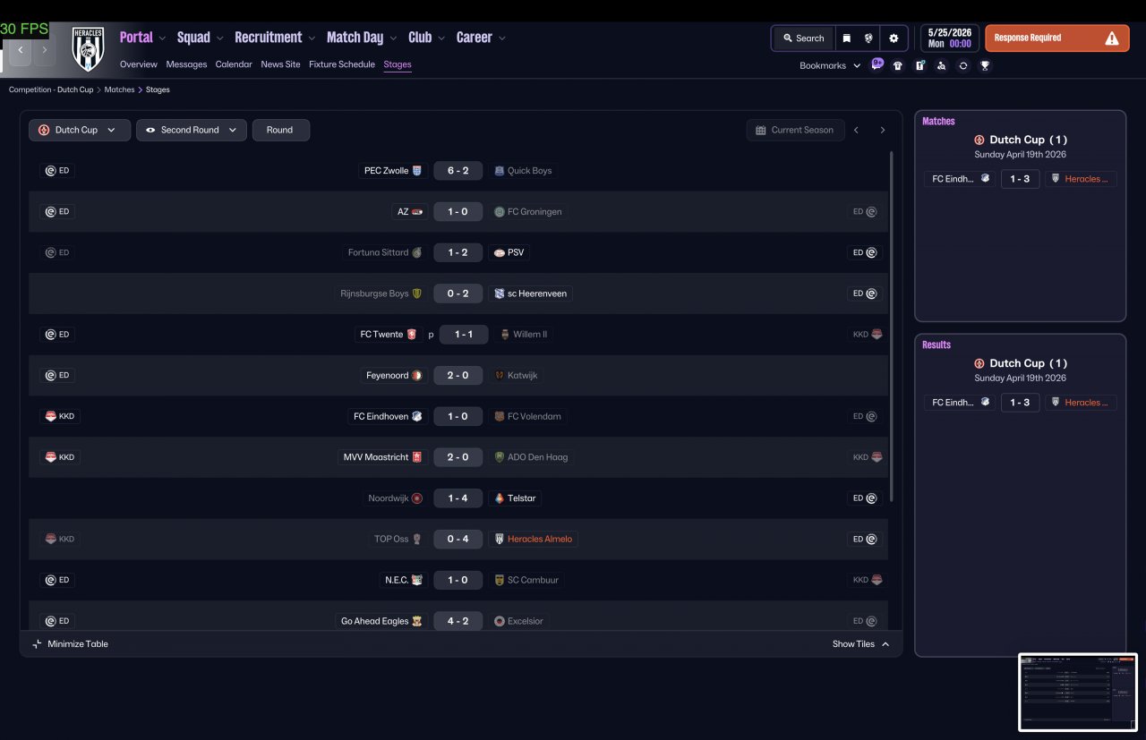Open the world globe icon
Screen dimensions: 1146x740
point(868,38)
